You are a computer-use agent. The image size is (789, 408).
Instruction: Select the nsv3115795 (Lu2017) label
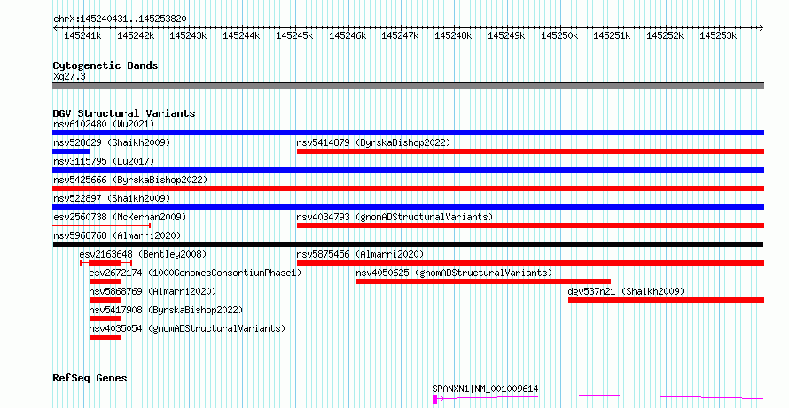point(104,161)
